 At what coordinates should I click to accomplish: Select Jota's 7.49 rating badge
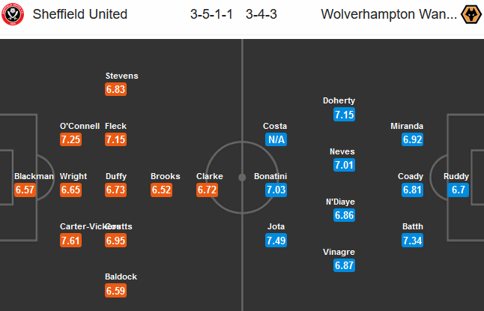pyautogui.click(x=276, y=241)
